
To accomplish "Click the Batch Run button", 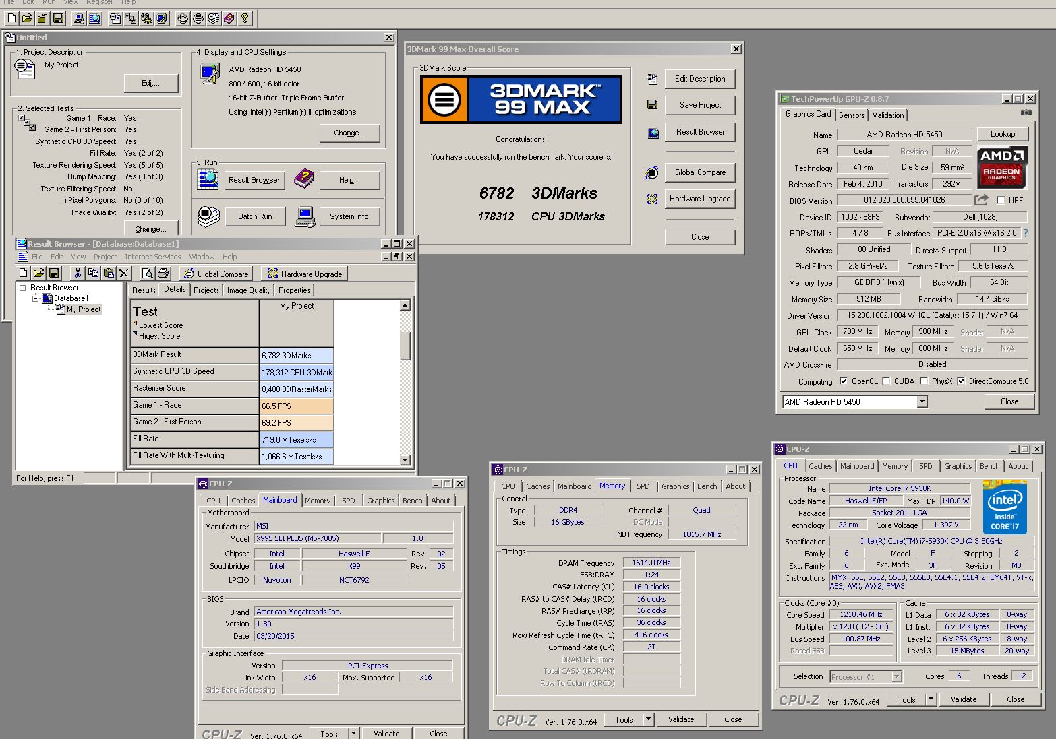I will (255, 216).
